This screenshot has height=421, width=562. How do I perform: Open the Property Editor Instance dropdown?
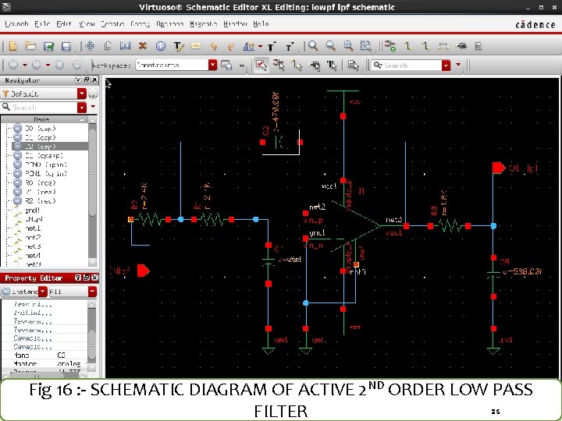43,292
